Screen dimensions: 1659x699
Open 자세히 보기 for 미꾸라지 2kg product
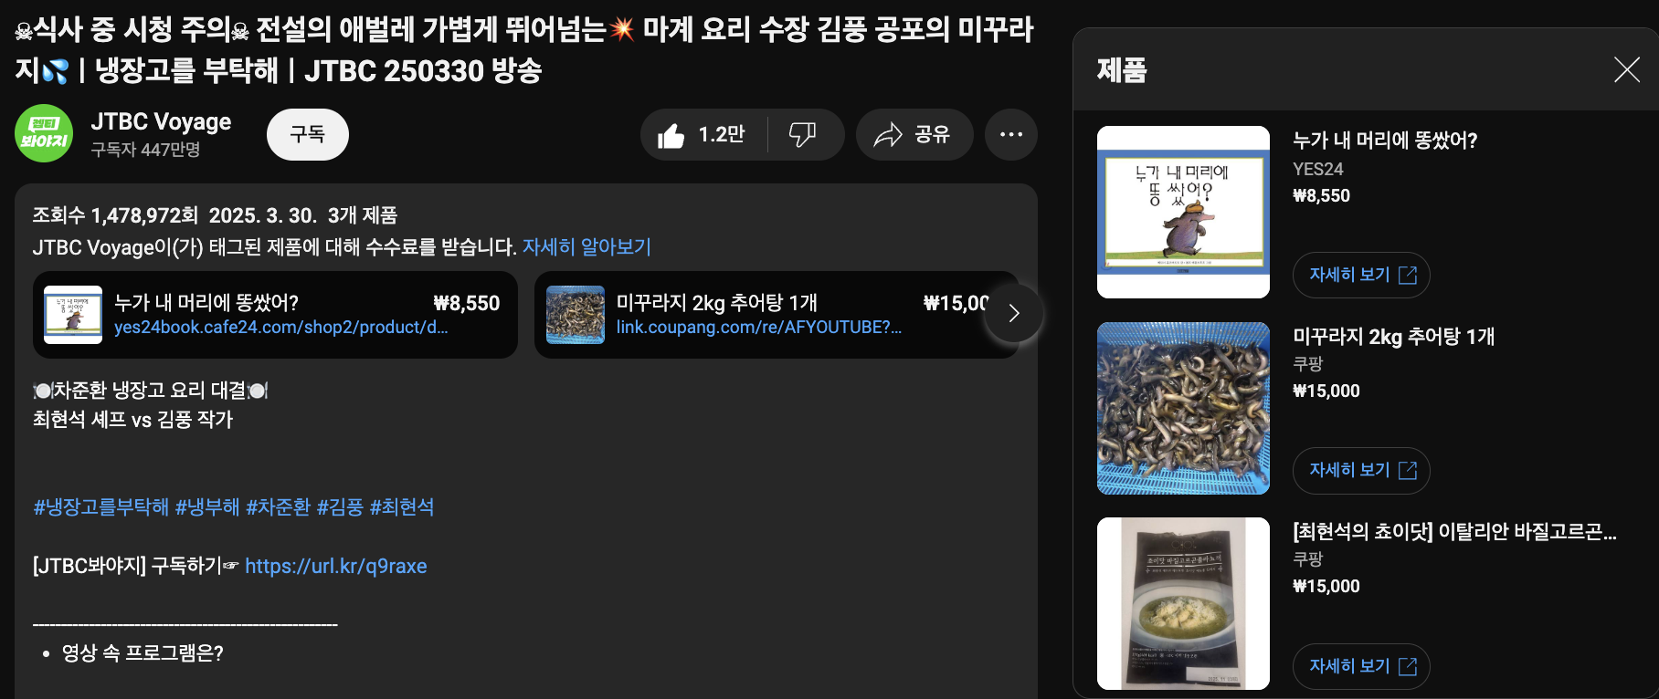click(x=1361, y=470)
